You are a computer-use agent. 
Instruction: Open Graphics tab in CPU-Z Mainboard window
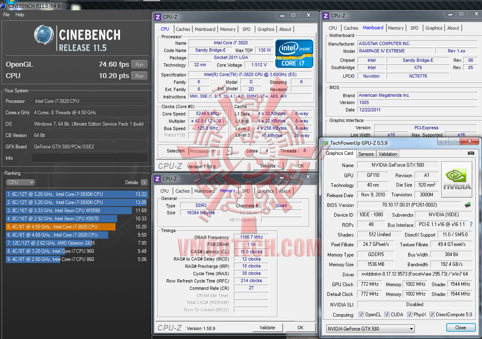[x=434, y=28]
